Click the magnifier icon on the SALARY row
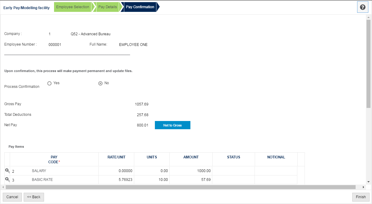Image resolution: width=372 pixels, height=204 pixels. [x=7, y=171]
